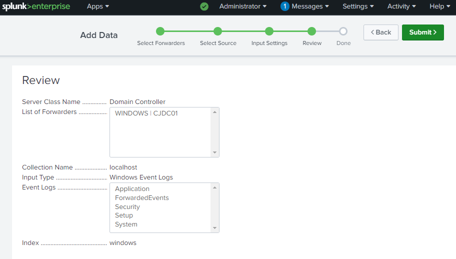Image resolution: width=456 pixels, height=259 pixels.
Task: Click the Select Forwarders step circle
Action: pyautogui.click(x=160, y=31)
